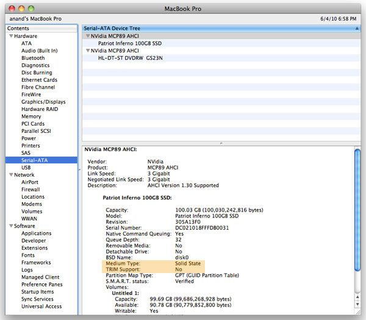Open Logs under Software
Viewport: 366px width, 320px height.
(27, 270)
